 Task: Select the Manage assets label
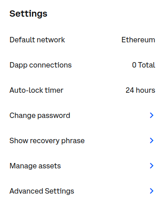(35, 166)
